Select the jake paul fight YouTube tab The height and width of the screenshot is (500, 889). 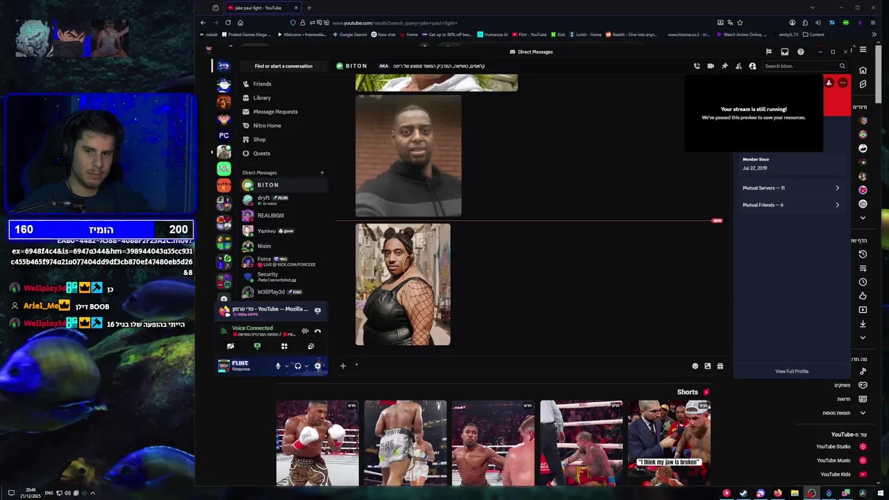pos(263,8)
